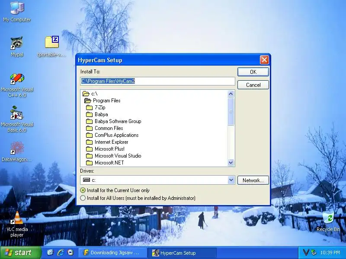Click the HyperCam Setup taskbar button

pos(182,253)
